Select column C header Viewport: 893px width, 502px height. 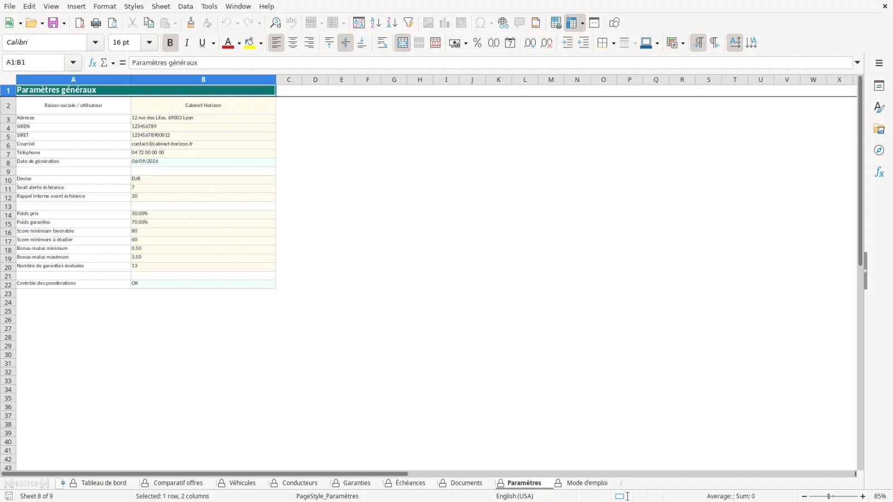coord(289,80)
